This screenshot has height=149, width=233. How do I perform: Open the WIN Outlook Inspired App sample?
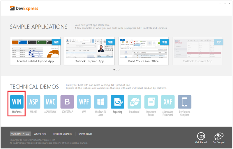click(x=89, y=51)
